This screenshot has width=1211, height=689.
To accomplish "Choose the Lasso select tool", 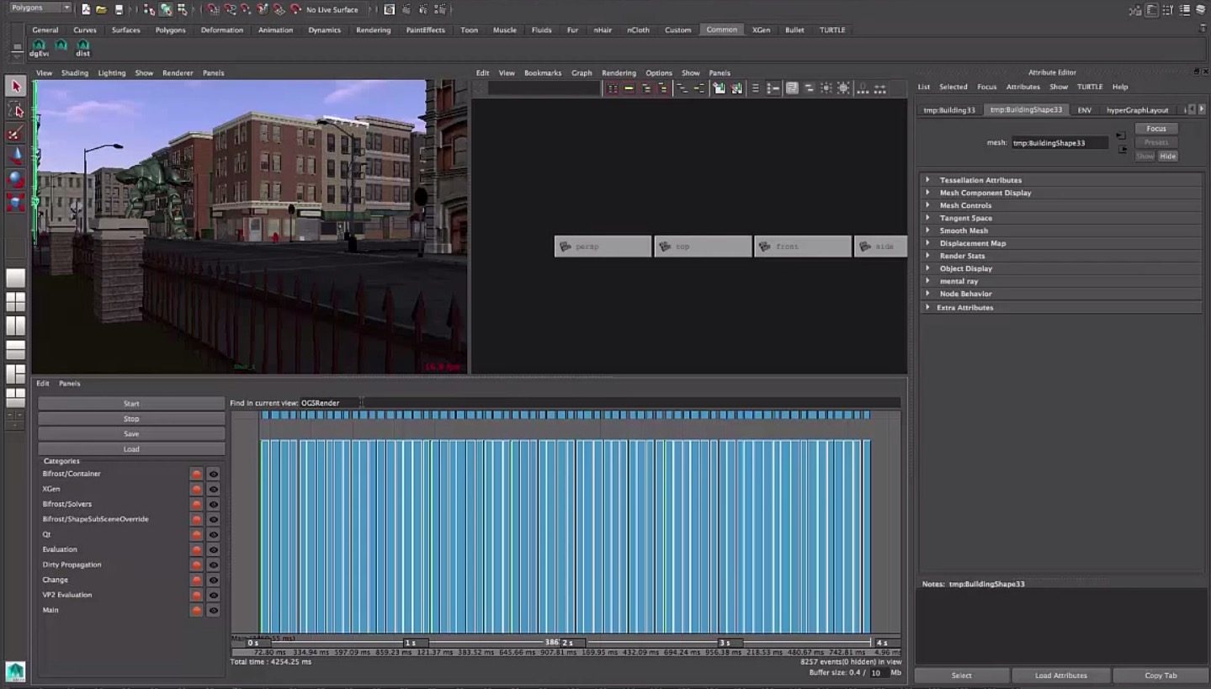I will (15, 110).
